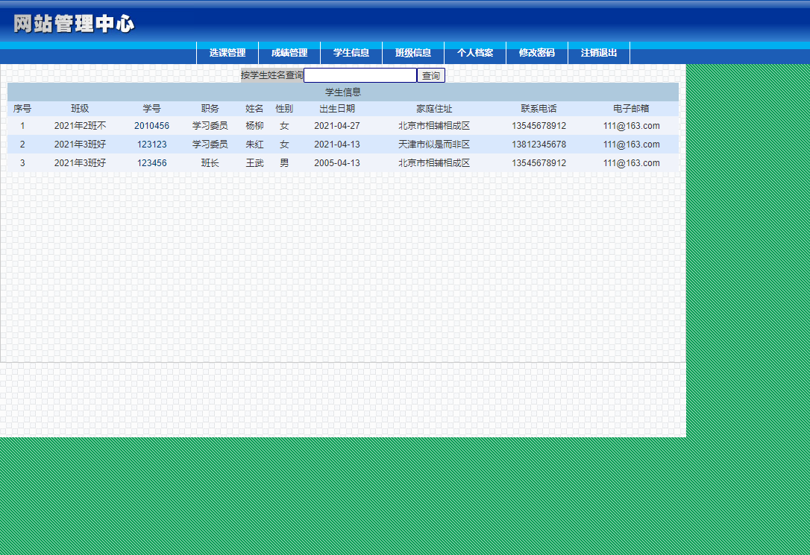The image size is (810, 555).
Task: Open the email link 111@163.com for 杨柳
Action: 632,126
